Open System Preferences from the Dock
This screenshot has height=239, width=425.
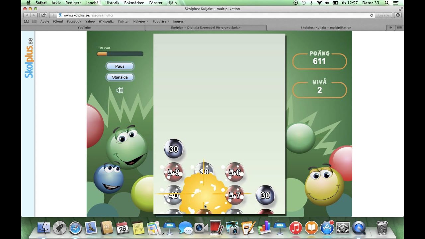pyautogui.click(x=343, y=228)
